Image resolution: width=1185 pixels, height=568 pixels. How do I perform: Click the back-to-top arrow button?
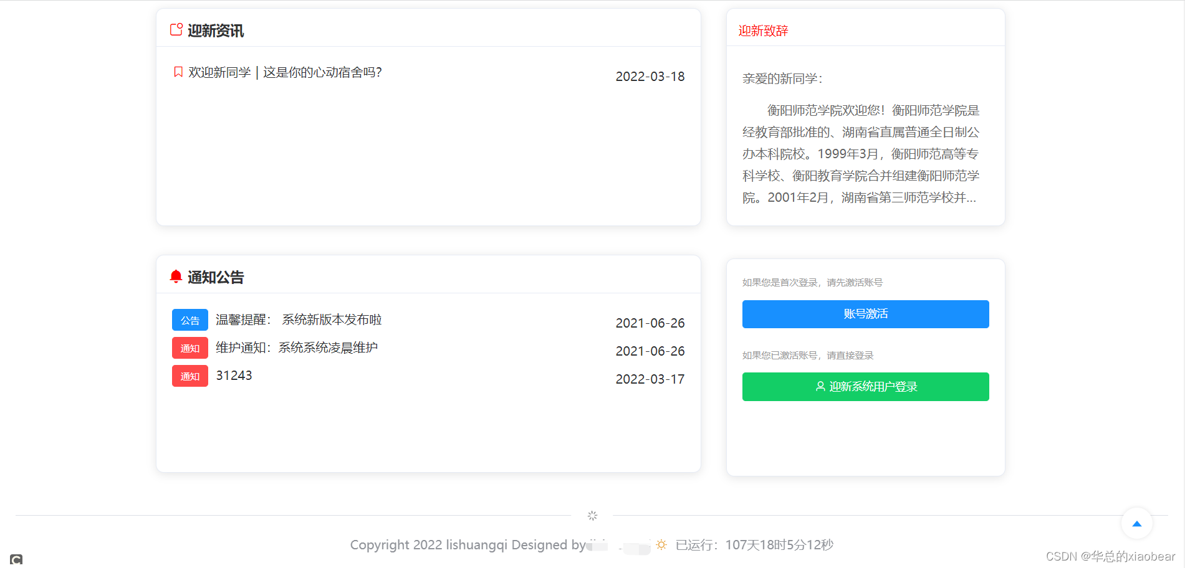point(1137,524)
